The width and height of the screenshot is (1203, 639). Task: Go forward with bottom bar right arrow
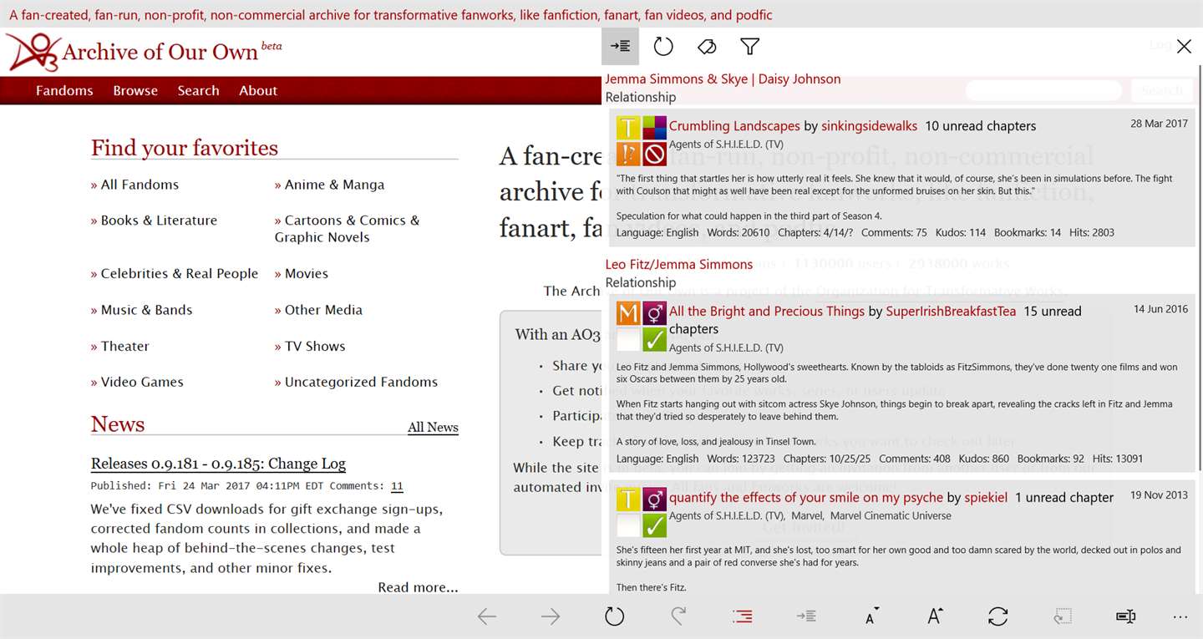coord(551,616)
